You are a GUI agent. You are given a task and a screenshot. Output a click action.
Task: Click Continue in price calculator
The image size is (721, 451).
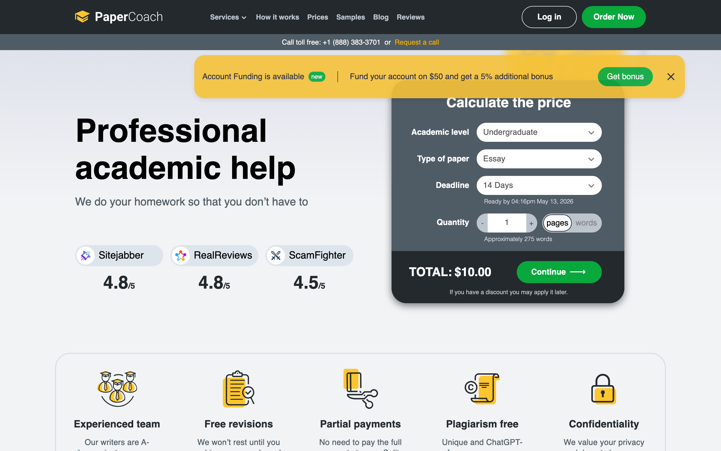point(559,272)
